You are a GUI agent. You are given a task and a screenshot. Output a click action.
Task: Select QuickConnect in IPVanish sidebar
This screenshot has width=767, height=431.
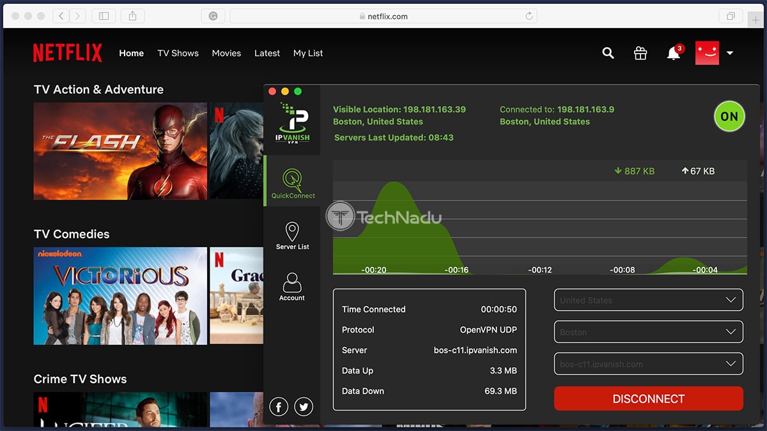(293, 181)
